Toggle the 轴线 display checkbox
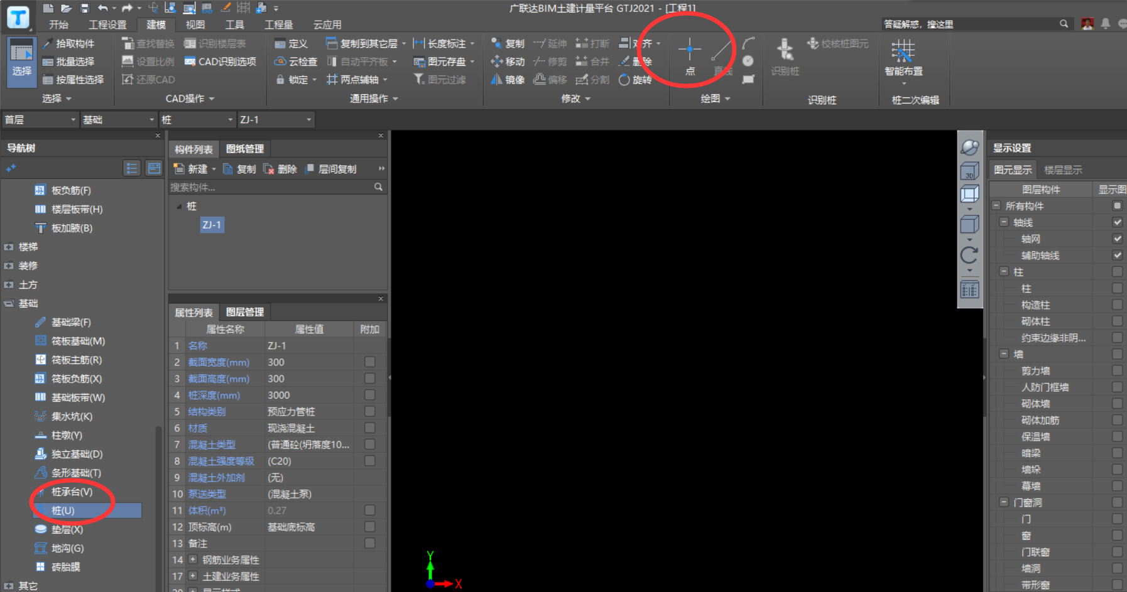Screen dimensions: 1127x592 (1117, 222)
